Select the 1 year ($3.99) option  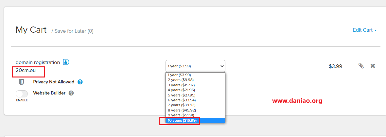pos(179,75)
